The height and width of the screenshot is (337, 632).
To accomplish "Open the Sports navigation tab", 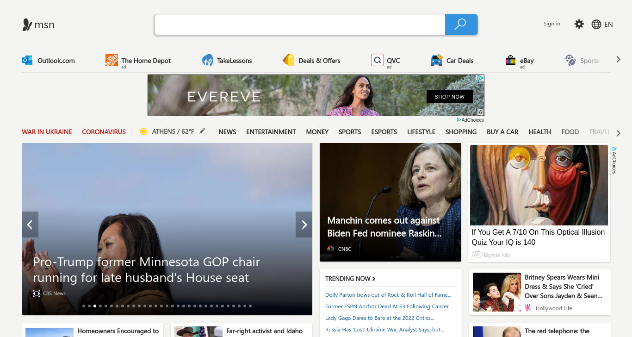I will pyautogui.click(x=349, y=132).
